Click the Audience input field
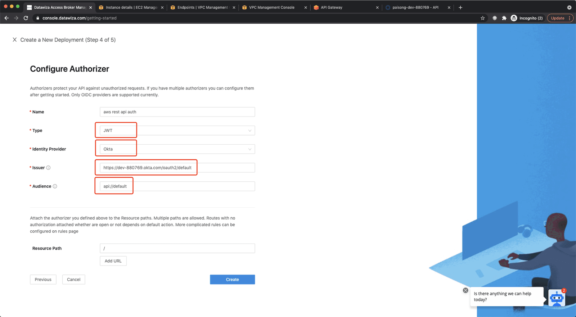Viewport: 576px width, 317px height. click(x=177, y=186)
